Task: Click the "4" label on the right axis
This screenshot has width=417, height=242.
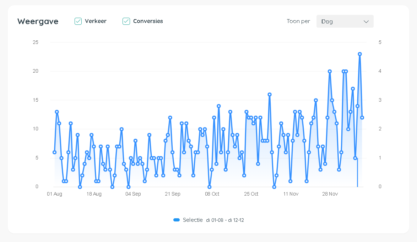Action: 380,71
